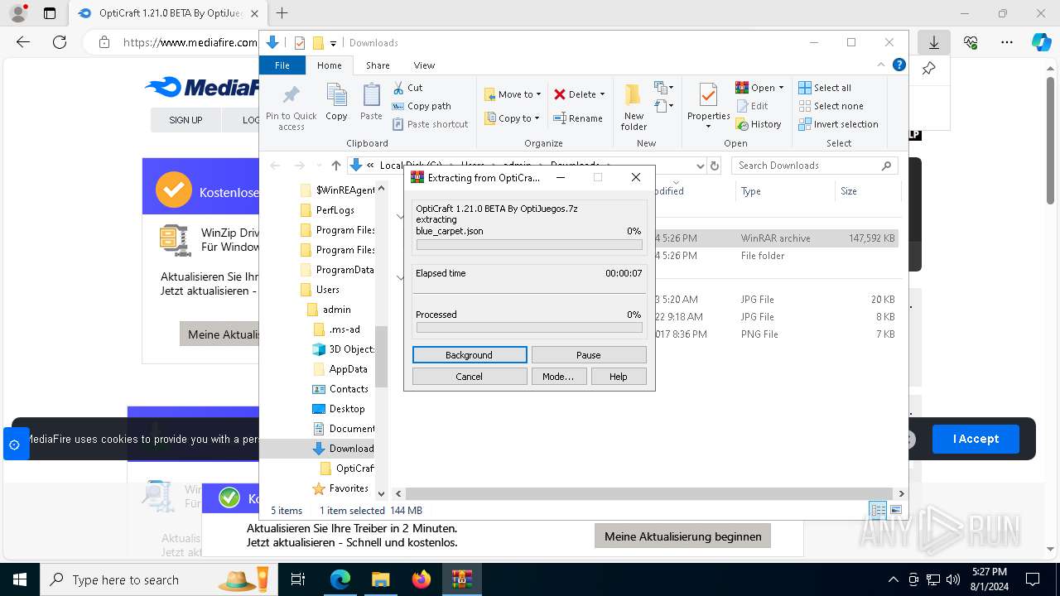Open Firefox from the taskbar
This screenshot has height=596, width=1060.
(x=422, y=579)
